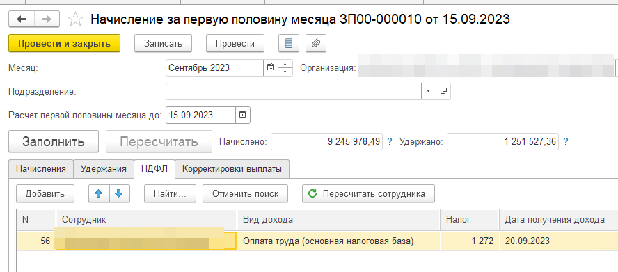
Task: Move row down with blue arrow
Action: (120, 193)
